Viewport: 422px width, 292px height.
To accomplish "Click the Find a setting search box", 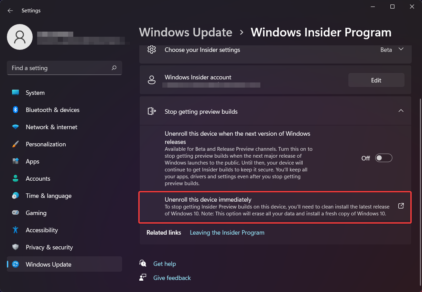I will [64, 68].
